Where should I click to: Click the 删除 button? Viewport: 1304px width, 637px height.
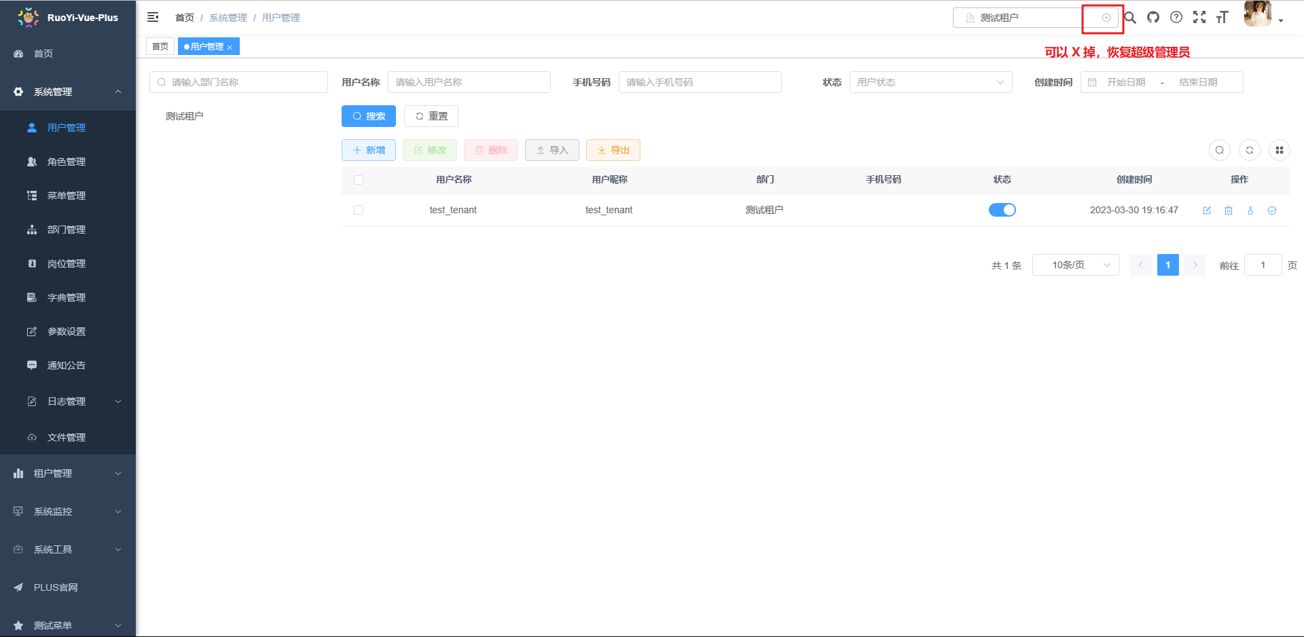point(491,150)
